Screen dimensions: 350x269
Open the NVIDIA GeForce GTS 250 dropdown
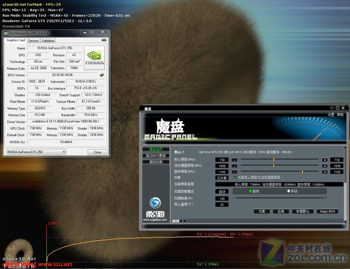tap(36, 152)
